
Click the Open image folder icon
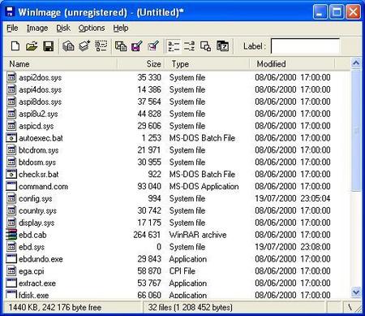32,46
